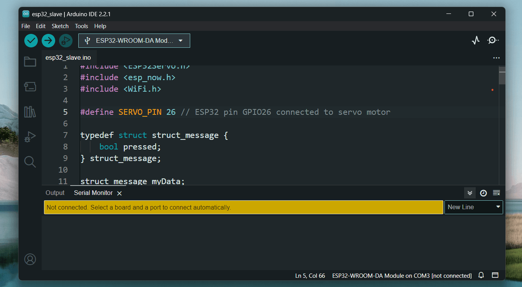Toggle autoscroll in the Serial Monitor

(470, 193)
